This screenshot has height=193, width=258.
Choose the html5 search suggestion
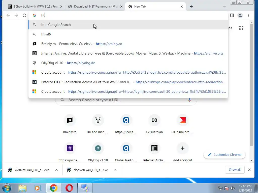pos(128,34)
